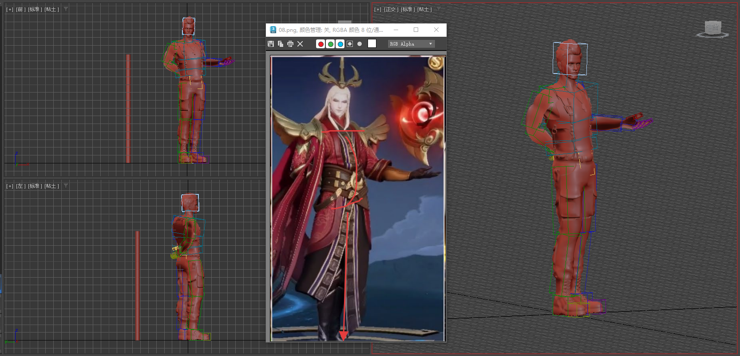This screenshot has height=356, width=740.
Task: Click the Copy Image icon in viewer toolbar
Action: point(281,44)
